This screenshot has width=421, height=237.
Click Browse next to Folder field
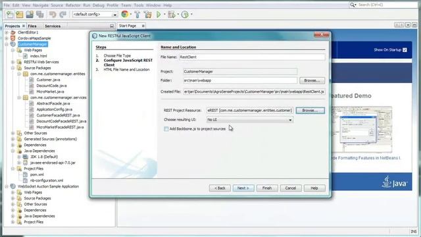pyautogui.click(x=312, y=80)
